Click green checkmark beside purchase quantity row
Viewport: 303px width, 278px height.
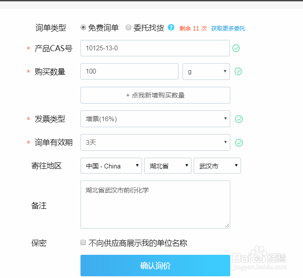pos(238,71)
